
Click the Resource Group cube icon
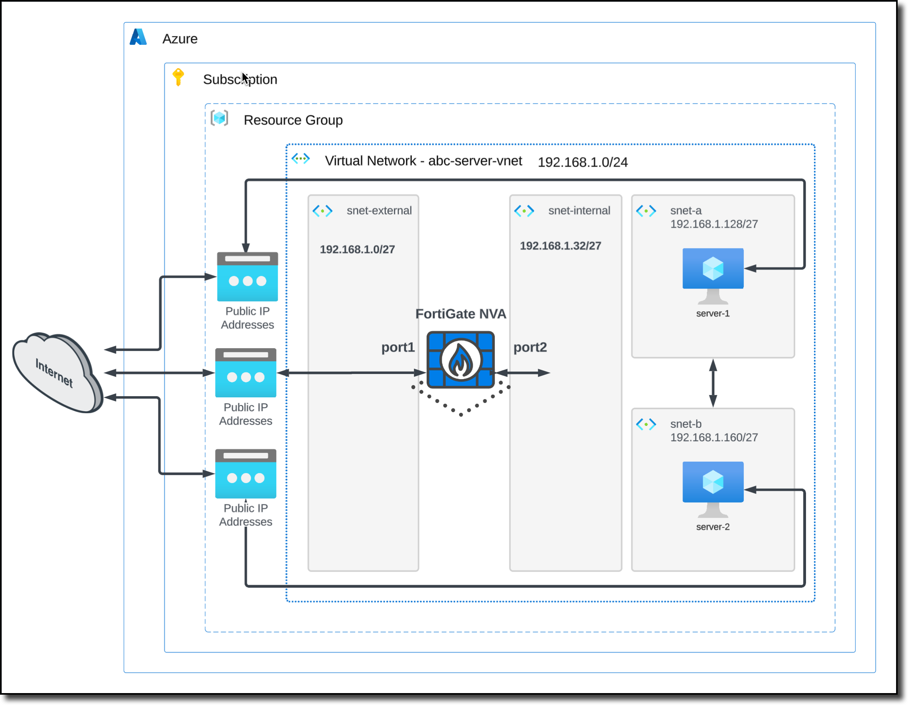click(220, 119)
